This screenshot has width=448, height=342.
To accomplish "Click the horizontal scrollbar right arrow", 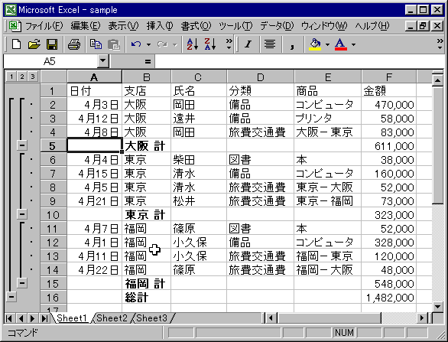I will [422, 318].
